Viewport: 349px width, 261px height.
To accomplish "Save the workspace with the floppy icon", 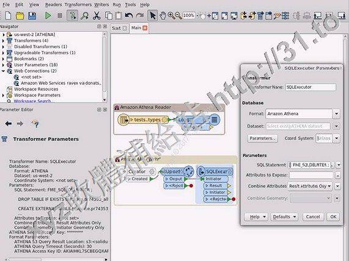I will [x=32, y=16].
